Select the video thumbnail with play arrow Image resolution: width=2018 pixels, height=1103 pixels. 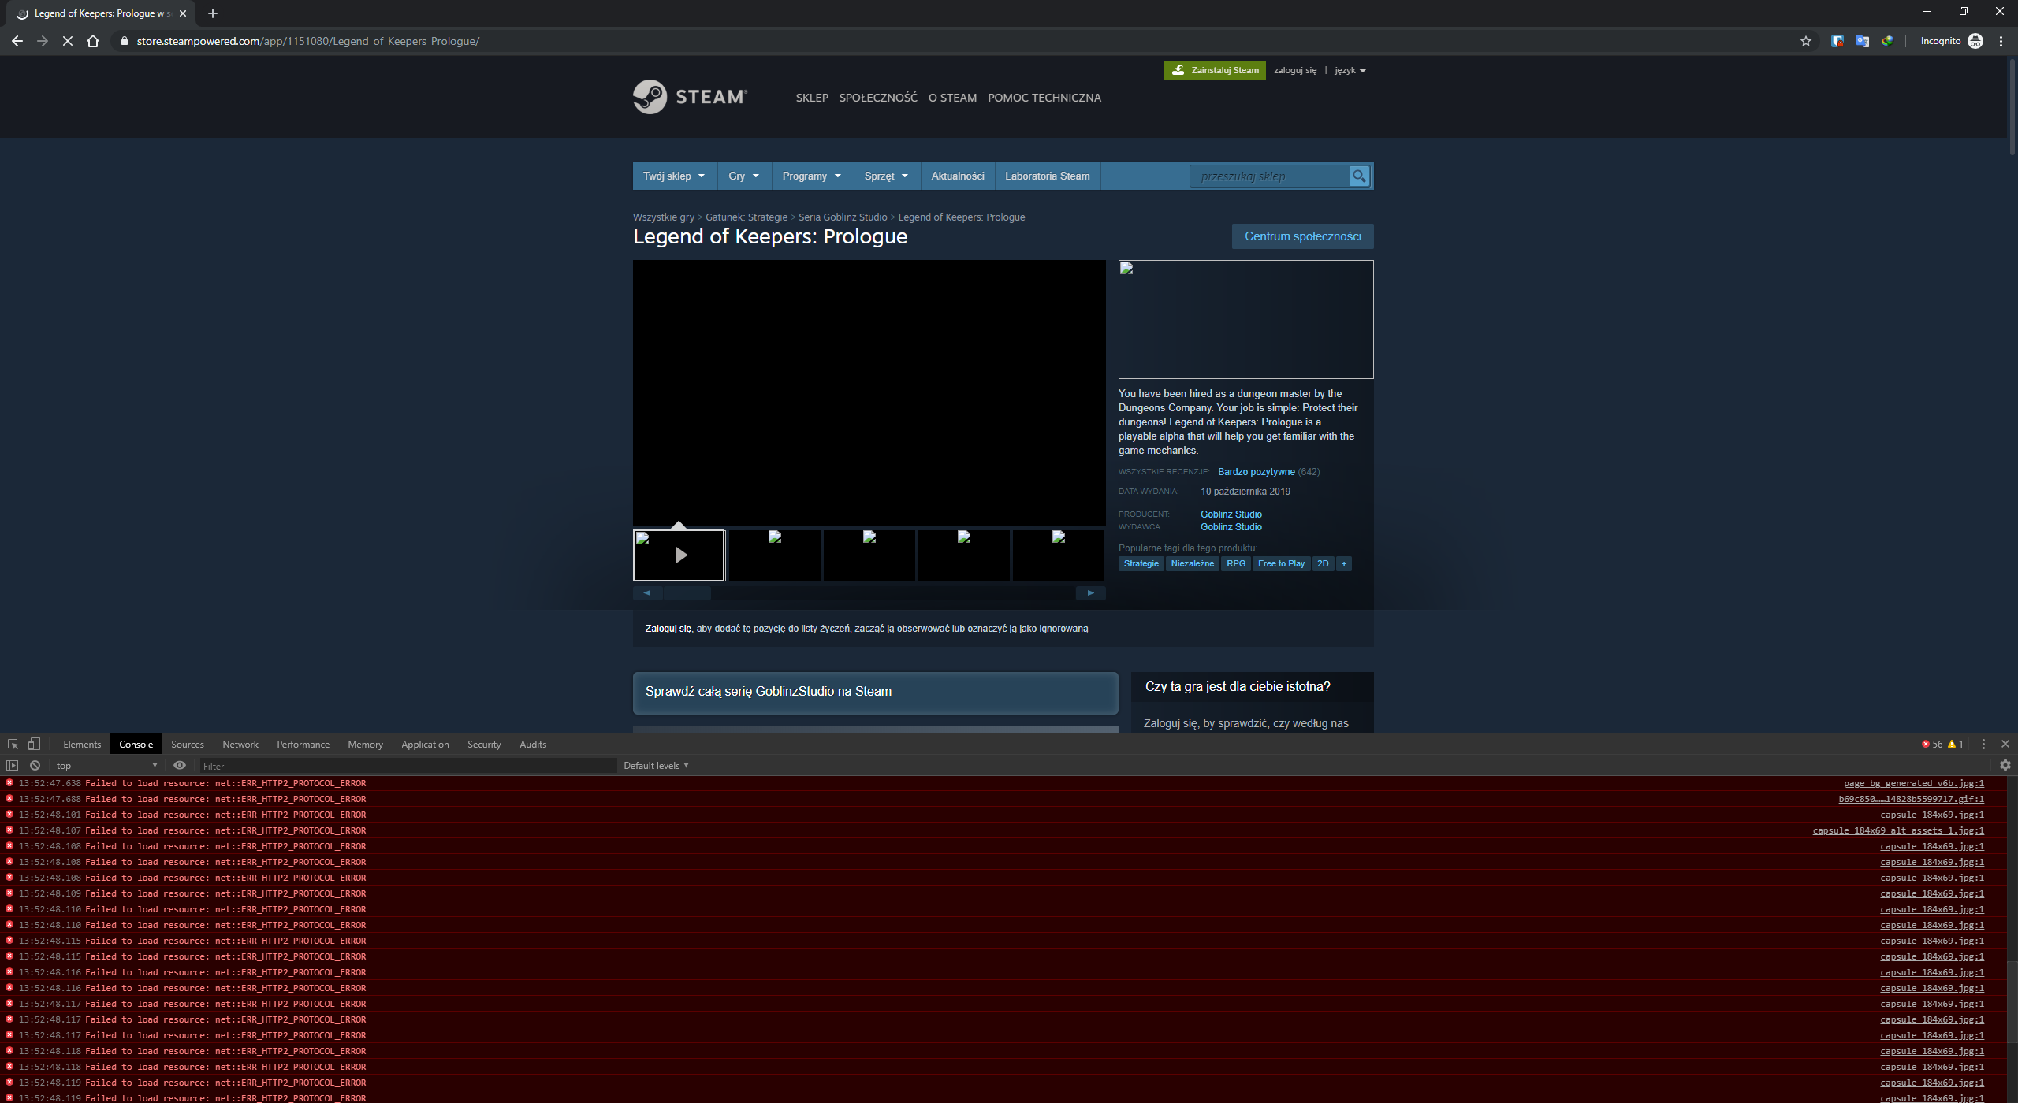pyautogui.click(x=679, y=555)
